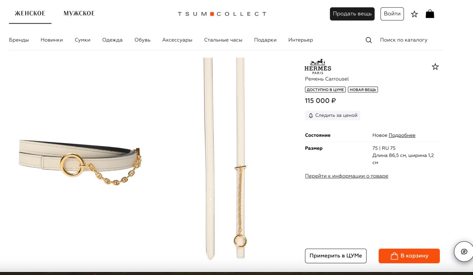Toggle price tracking 'Следить за ценой'

point(333,115)
